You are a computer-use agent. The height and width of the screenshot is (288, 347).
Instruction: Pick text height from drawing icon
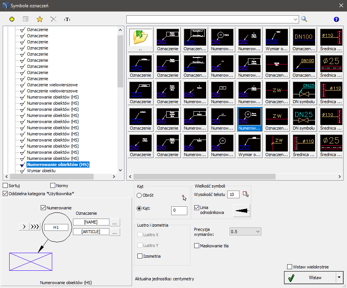tap(246, 194)
